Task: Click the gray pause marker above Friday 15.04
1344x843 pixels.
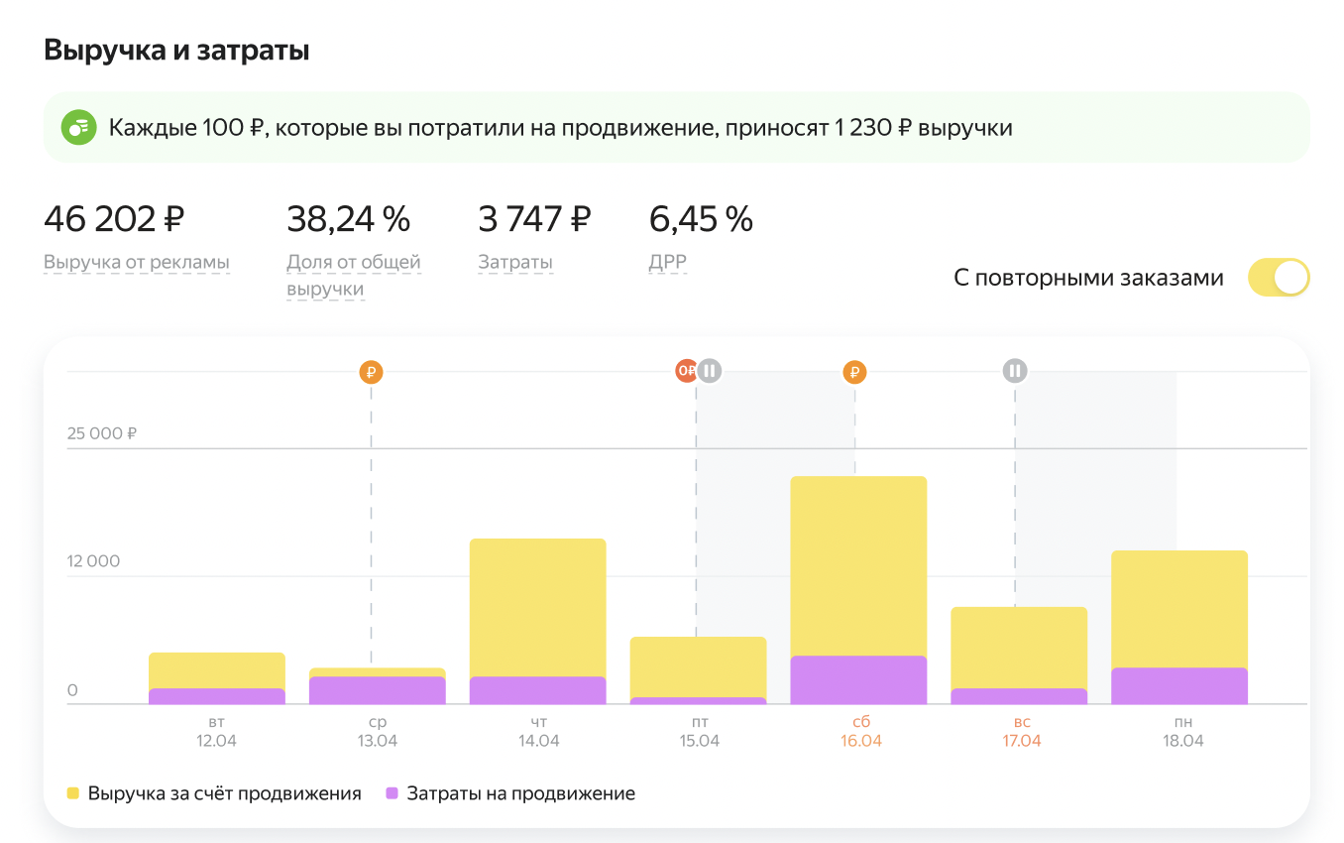Action: coord(709,371)
